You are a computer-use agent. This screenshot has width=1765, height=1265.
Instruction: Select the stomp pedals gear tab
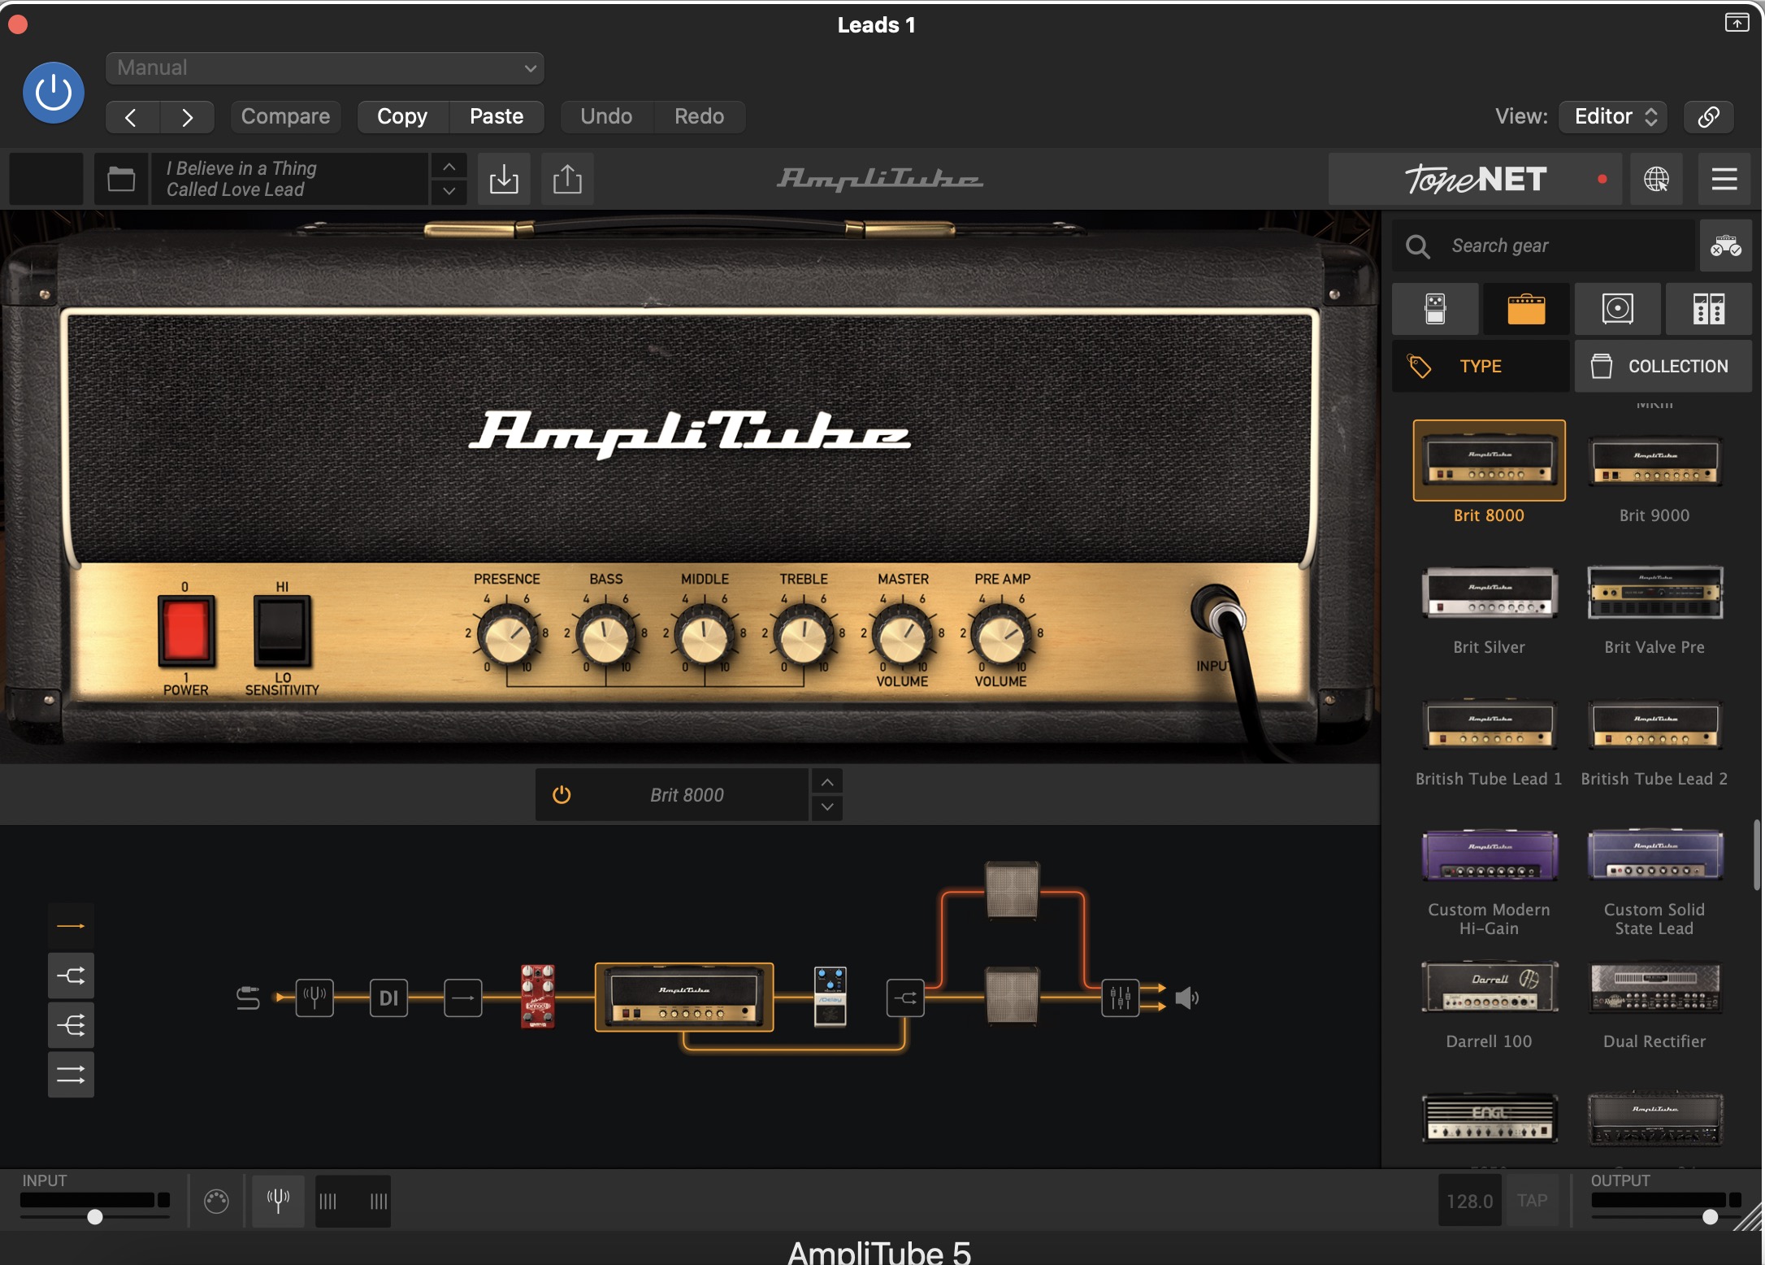[1435, 309]
